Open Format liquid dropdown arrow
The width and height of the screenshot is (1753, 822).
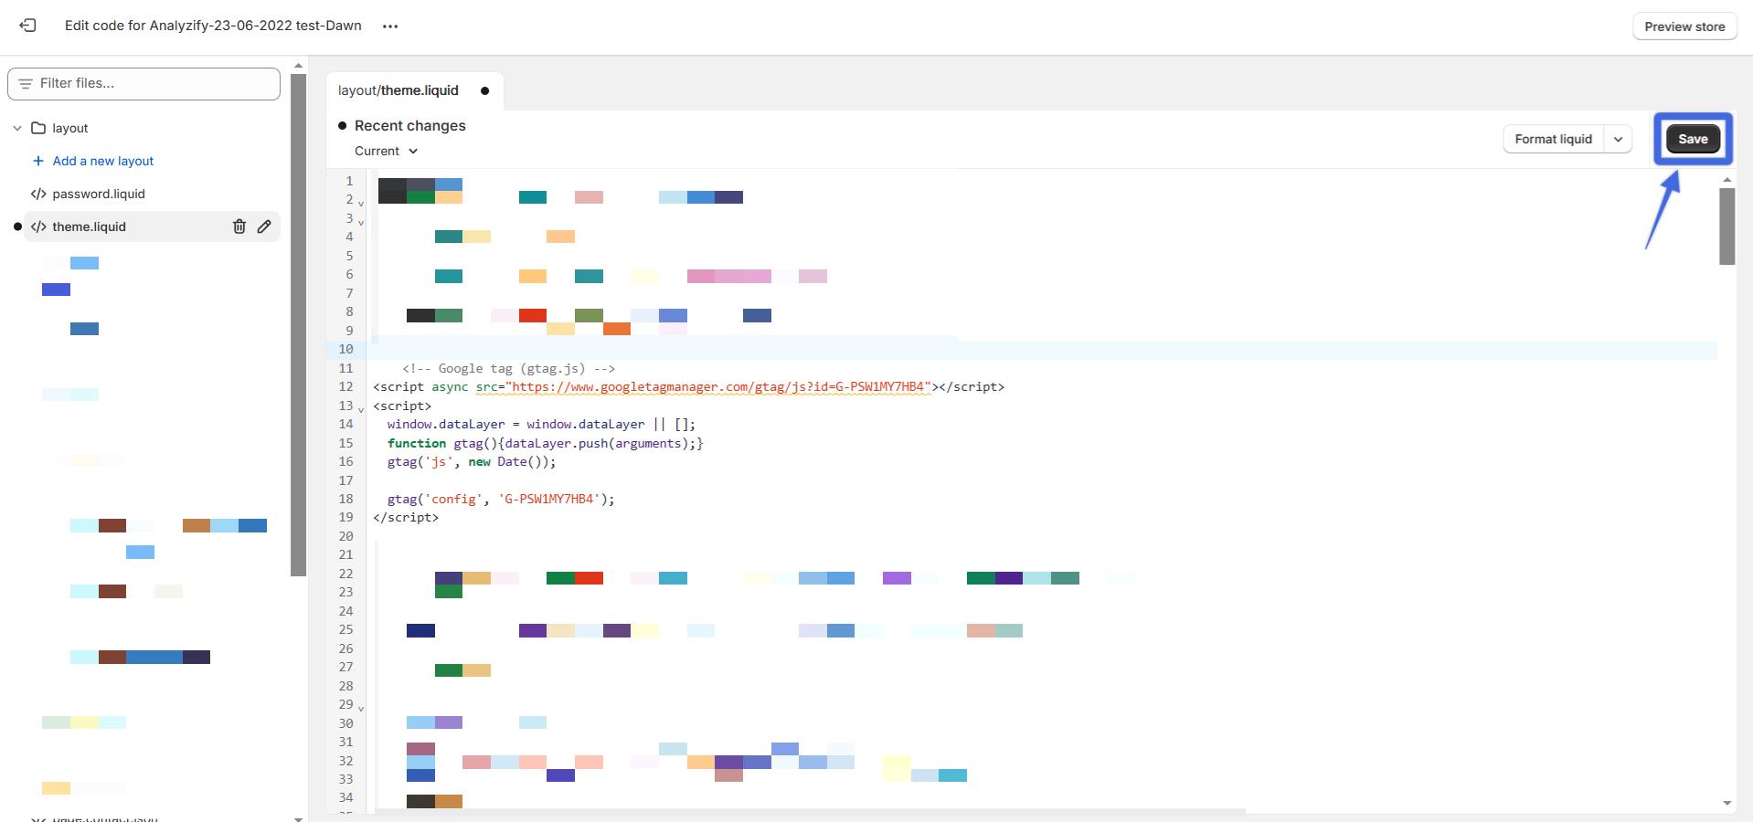(1618, 140)
